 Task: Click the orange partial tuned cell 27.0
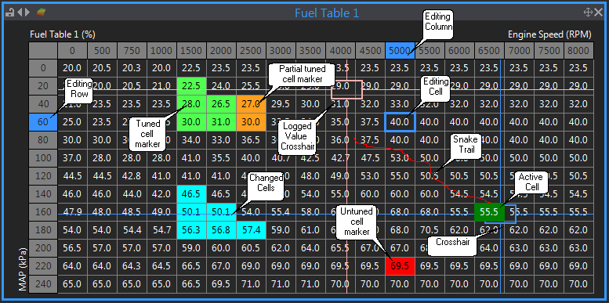pos(251,104)
